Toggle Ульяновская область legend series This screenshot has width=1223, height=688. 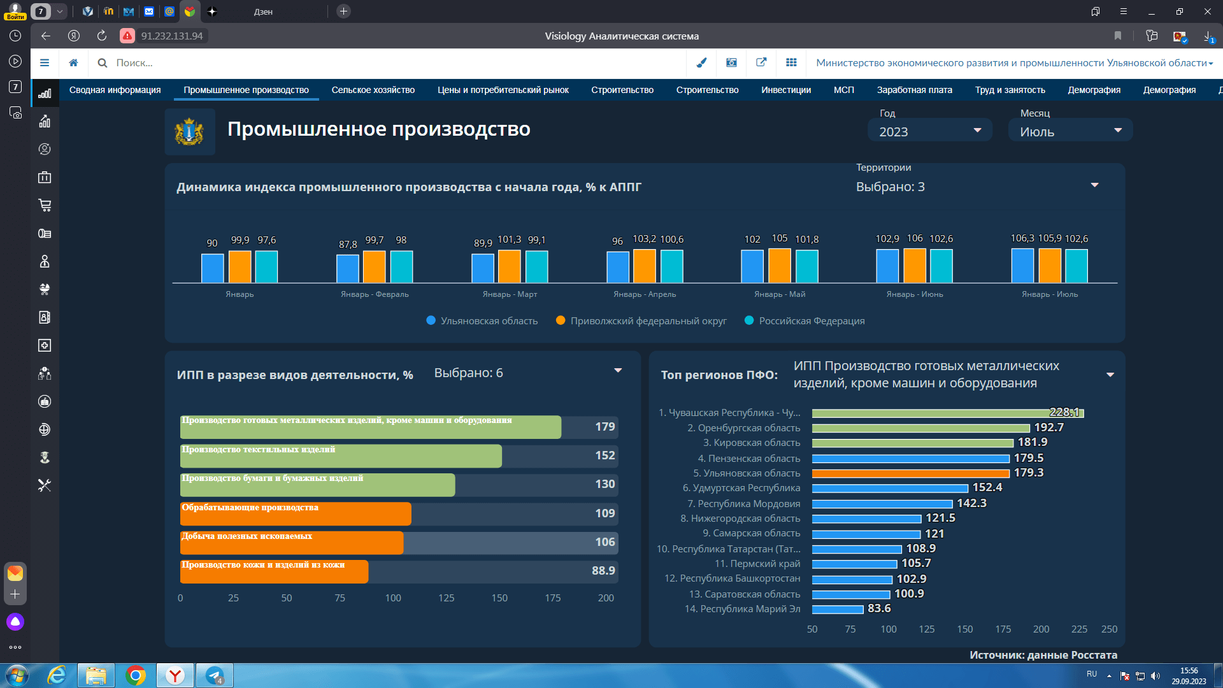[482, 321]
